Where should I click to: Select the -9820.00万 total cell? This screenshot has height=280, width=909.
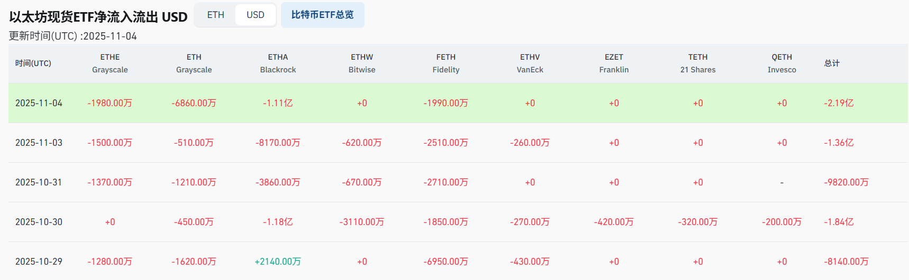[x=846, y=182]
